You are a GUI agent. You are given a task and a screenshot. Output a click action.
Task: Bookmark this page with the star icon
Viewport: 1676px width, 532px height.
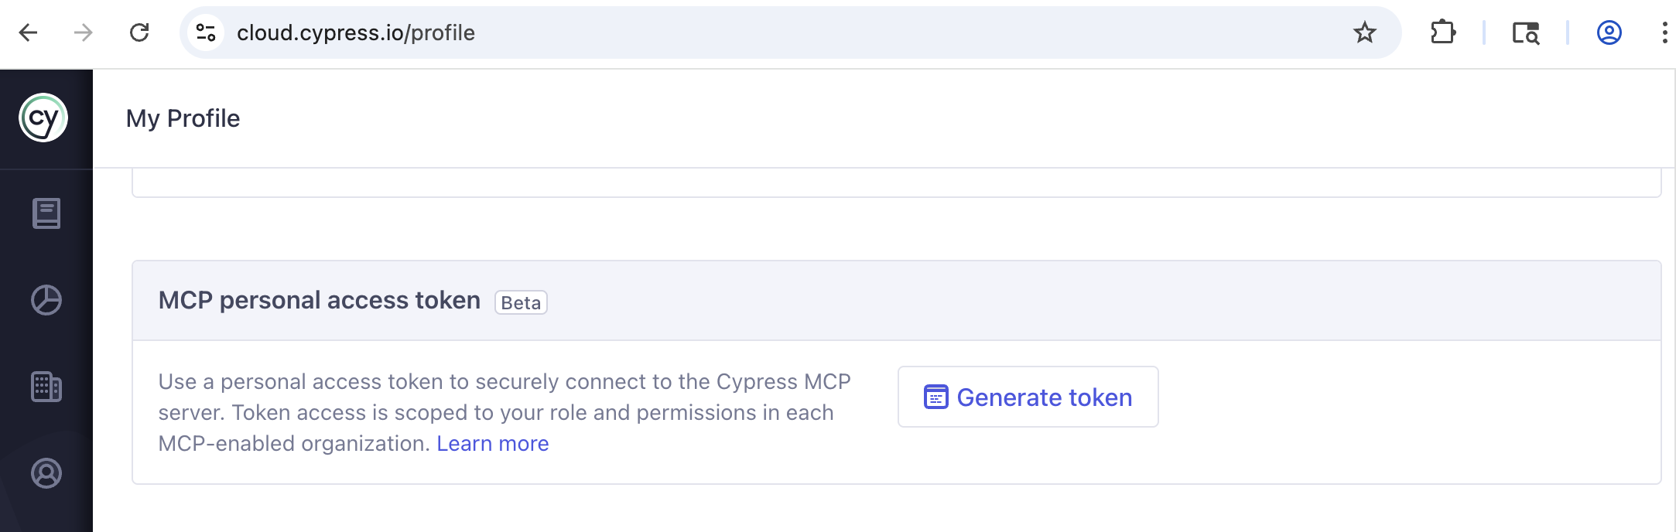[1364, 32]
